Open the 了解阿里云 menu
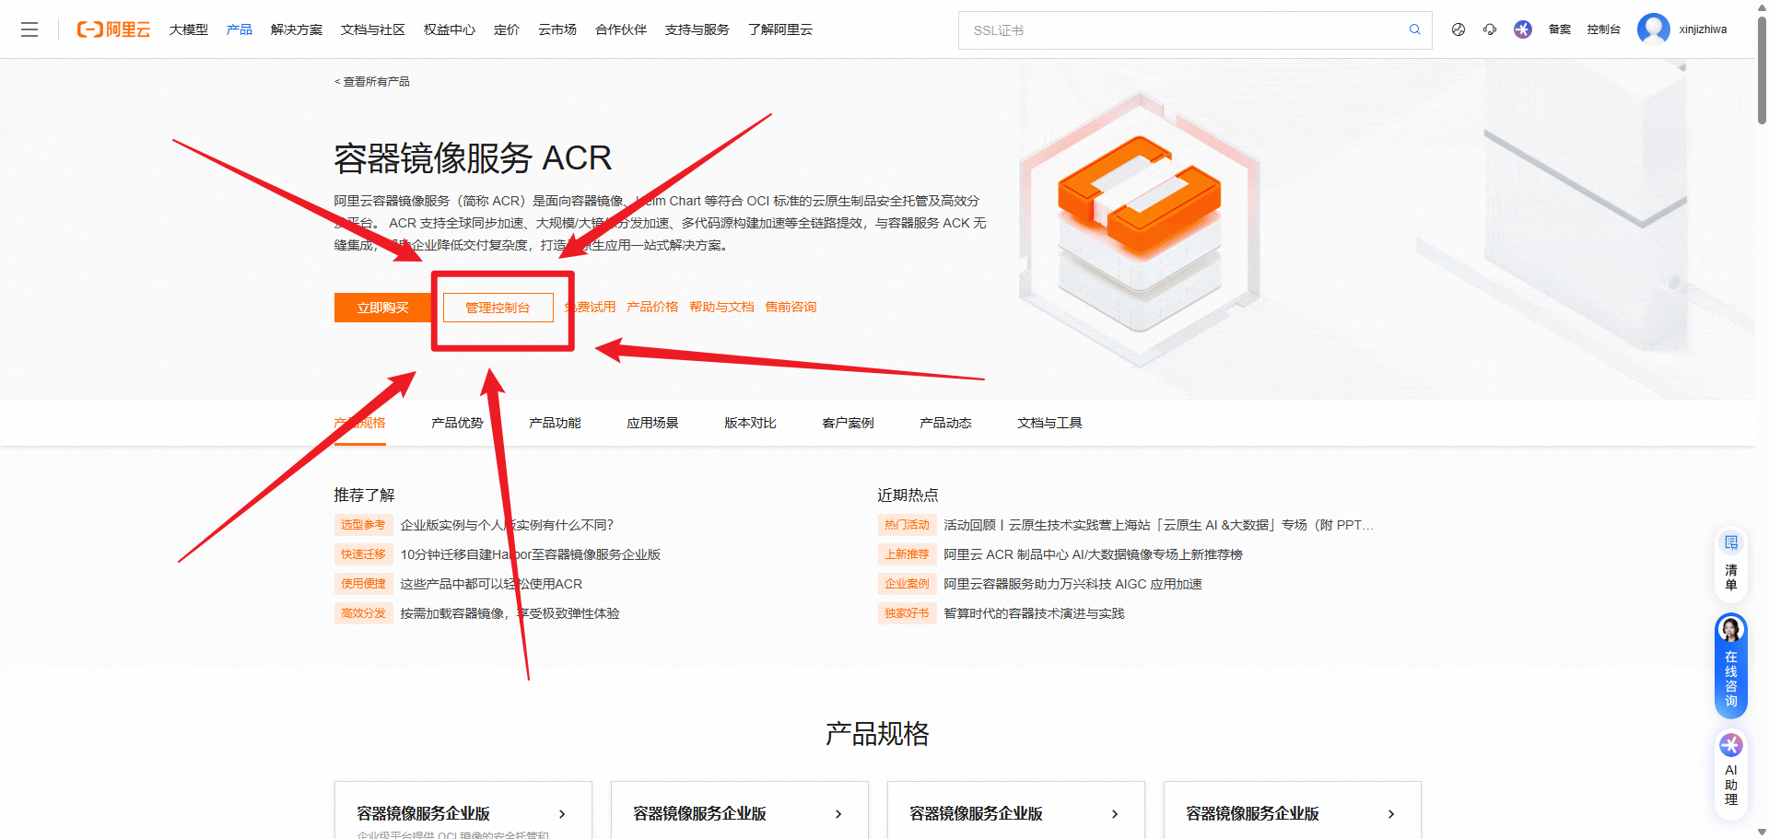Viewport: 1769px width, 839px height. point(780,29)
